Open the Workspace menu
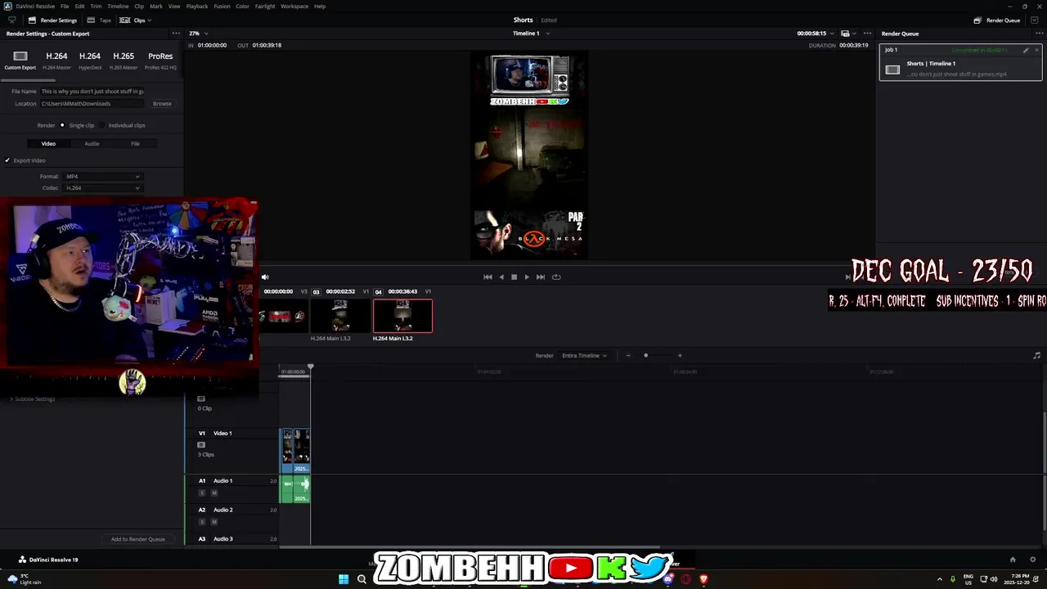The image size is (1047, 589). pyautogui.click(x=294, y=6)
